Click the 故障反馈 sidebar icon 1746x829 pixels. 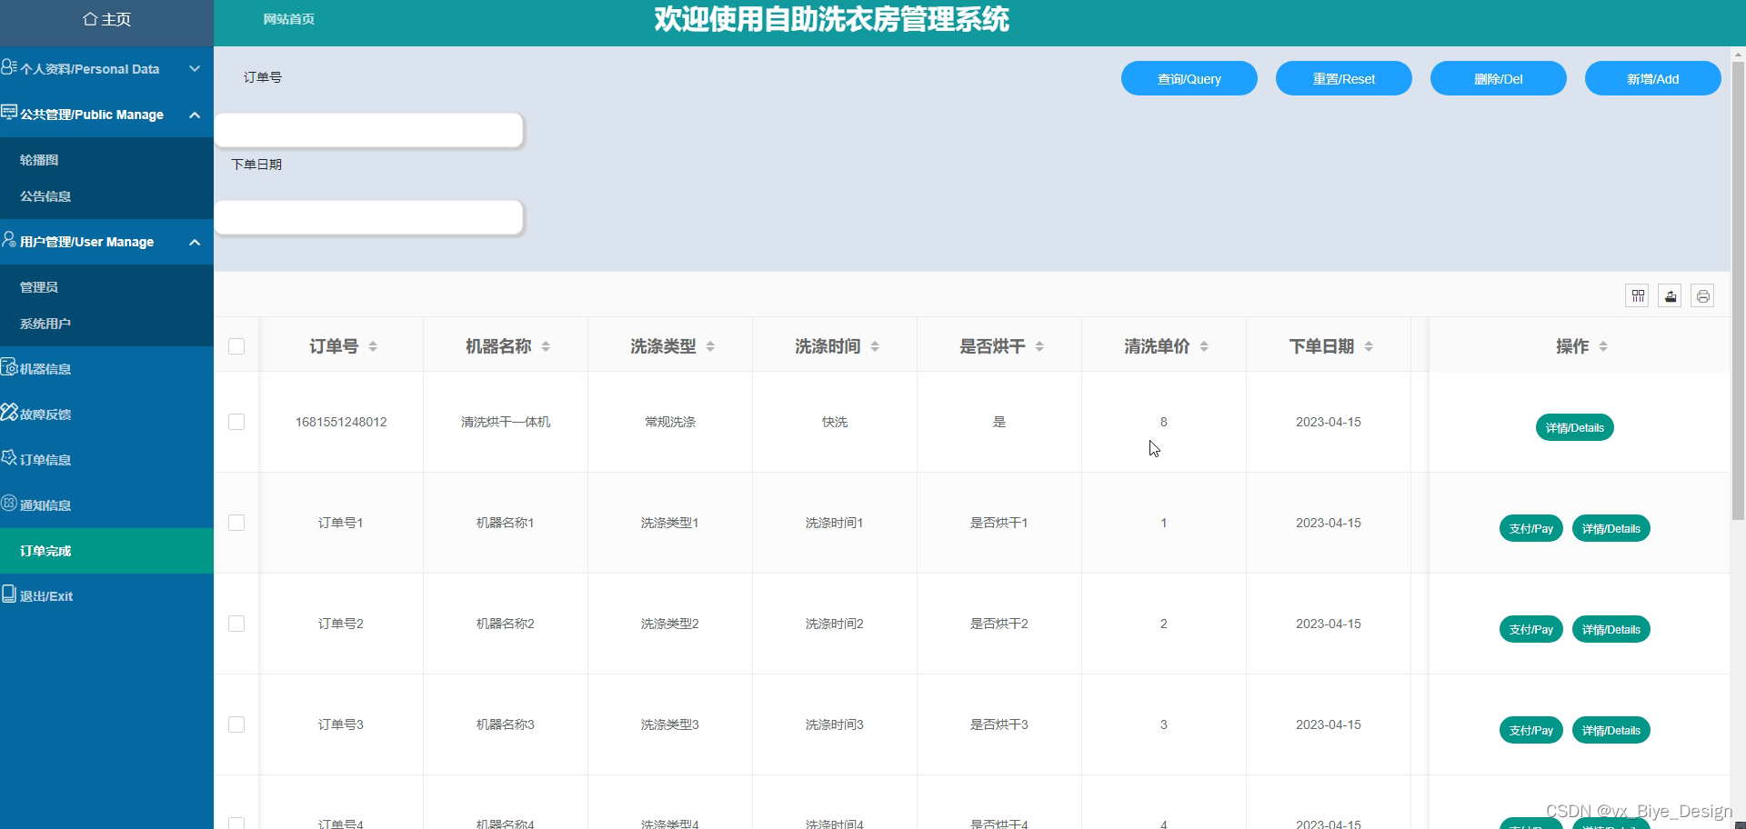tap(9, 413)
